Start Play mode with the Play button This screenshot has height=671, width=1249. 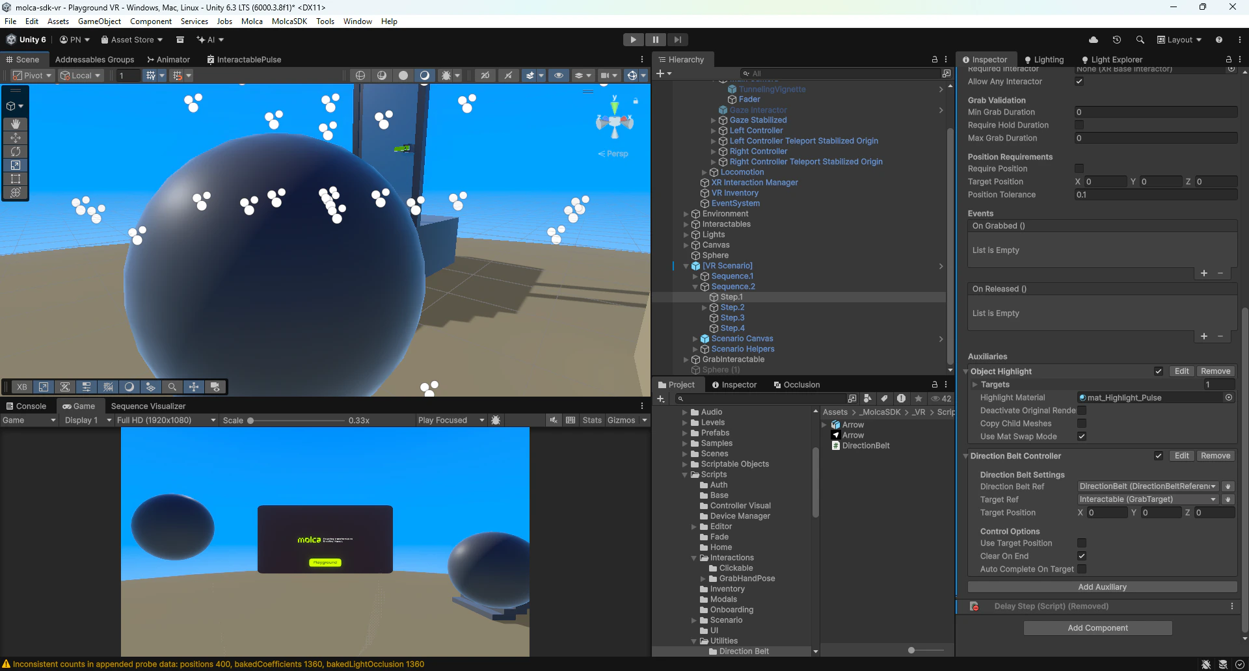(633, 40)
